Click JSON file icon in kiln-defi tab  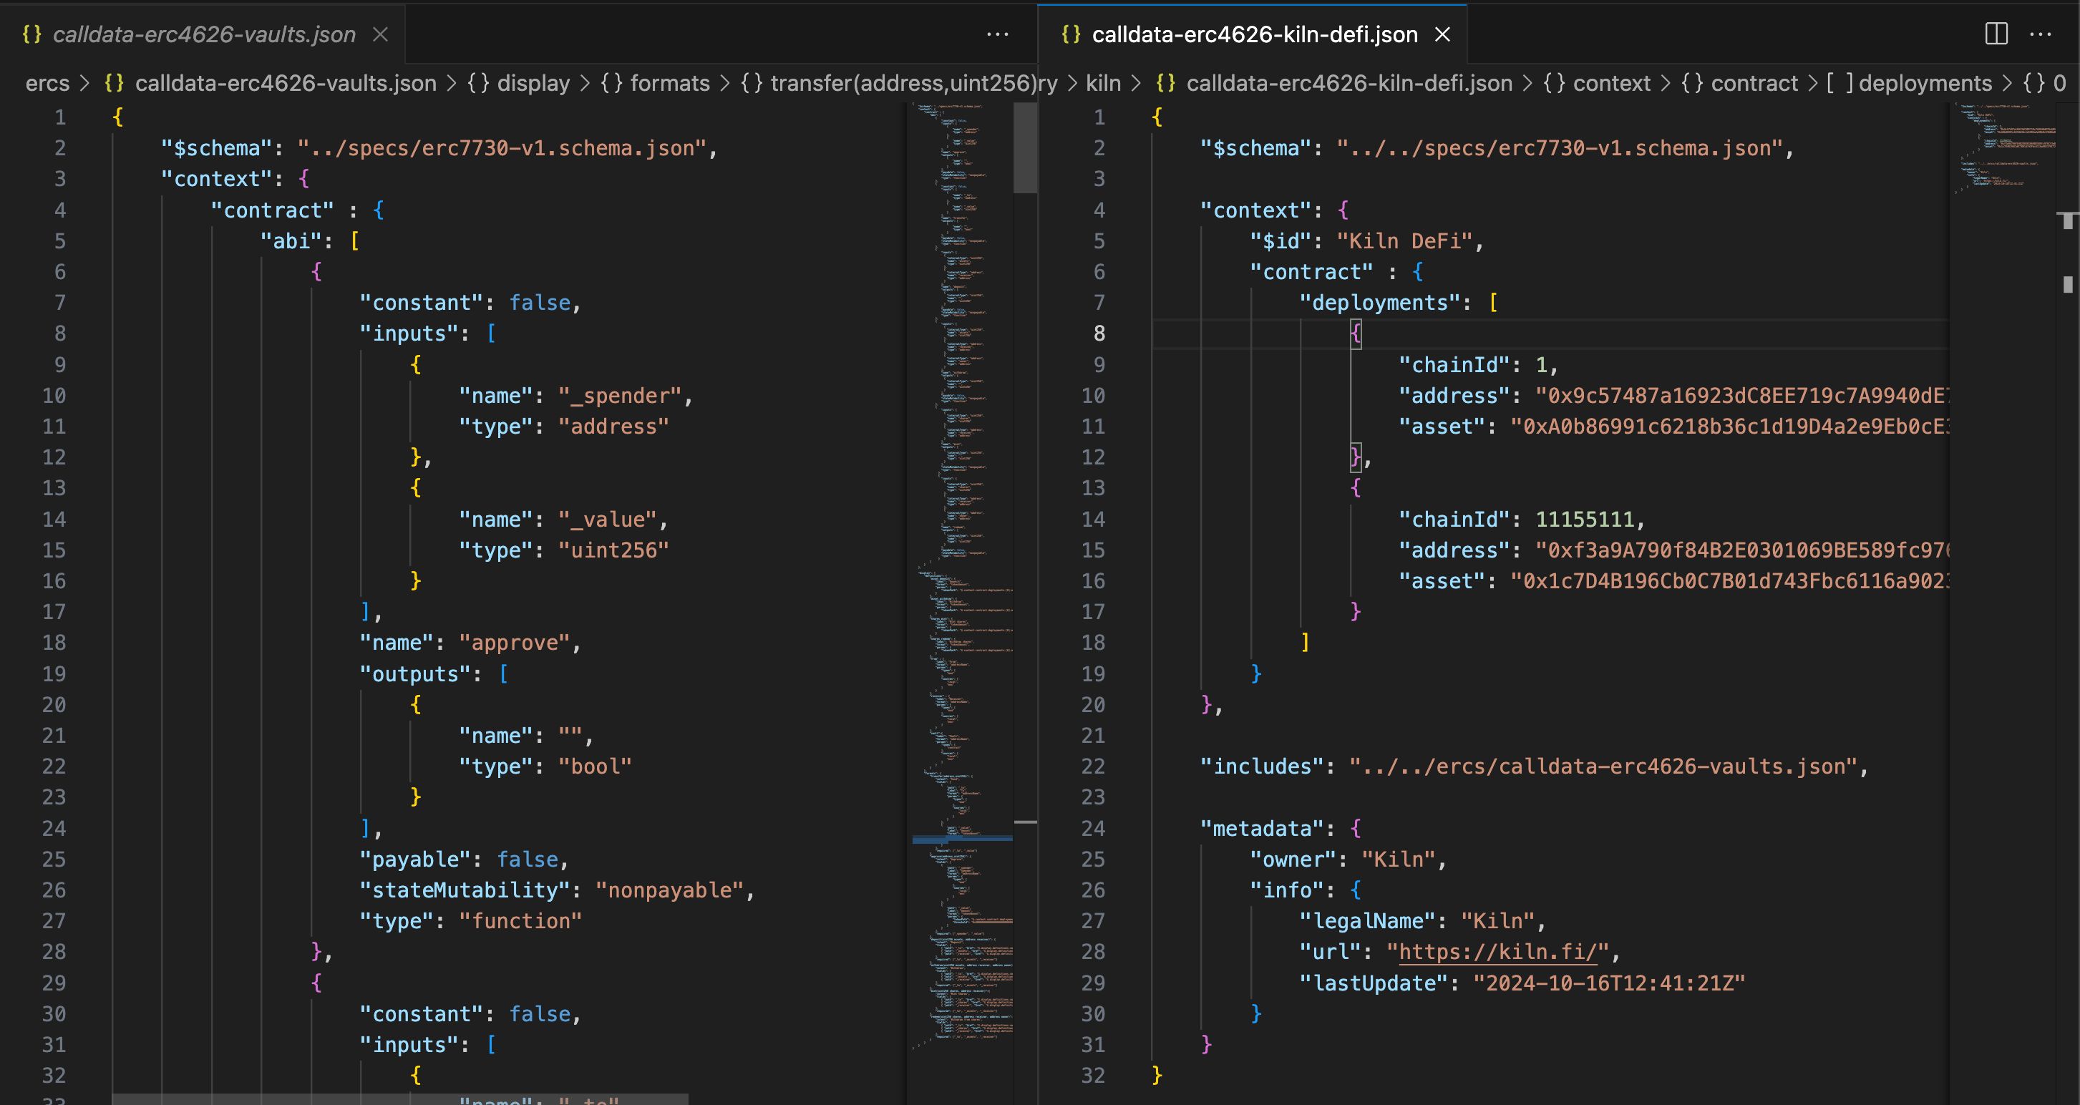(1071, 34)
